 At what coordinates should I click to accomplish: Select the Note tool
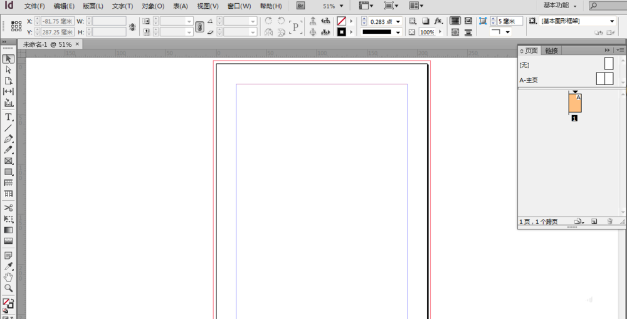coord(8,255)
